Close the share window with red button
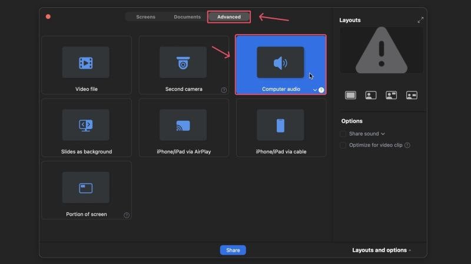 click(48, 16)
